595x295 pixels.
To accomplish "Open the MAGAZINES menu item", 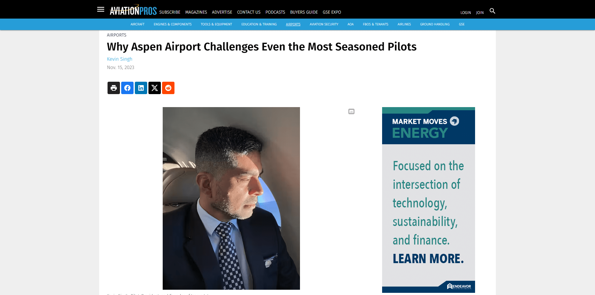I will coord(196,12).
